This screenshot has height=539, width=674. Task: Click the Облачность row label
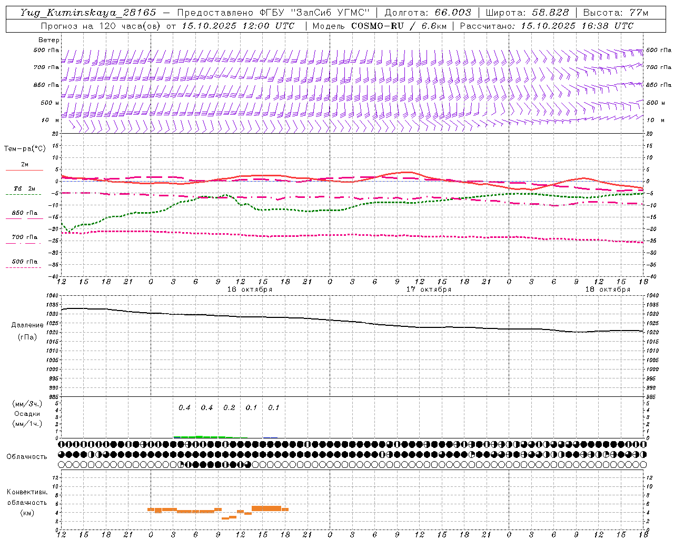click(27, 457)
